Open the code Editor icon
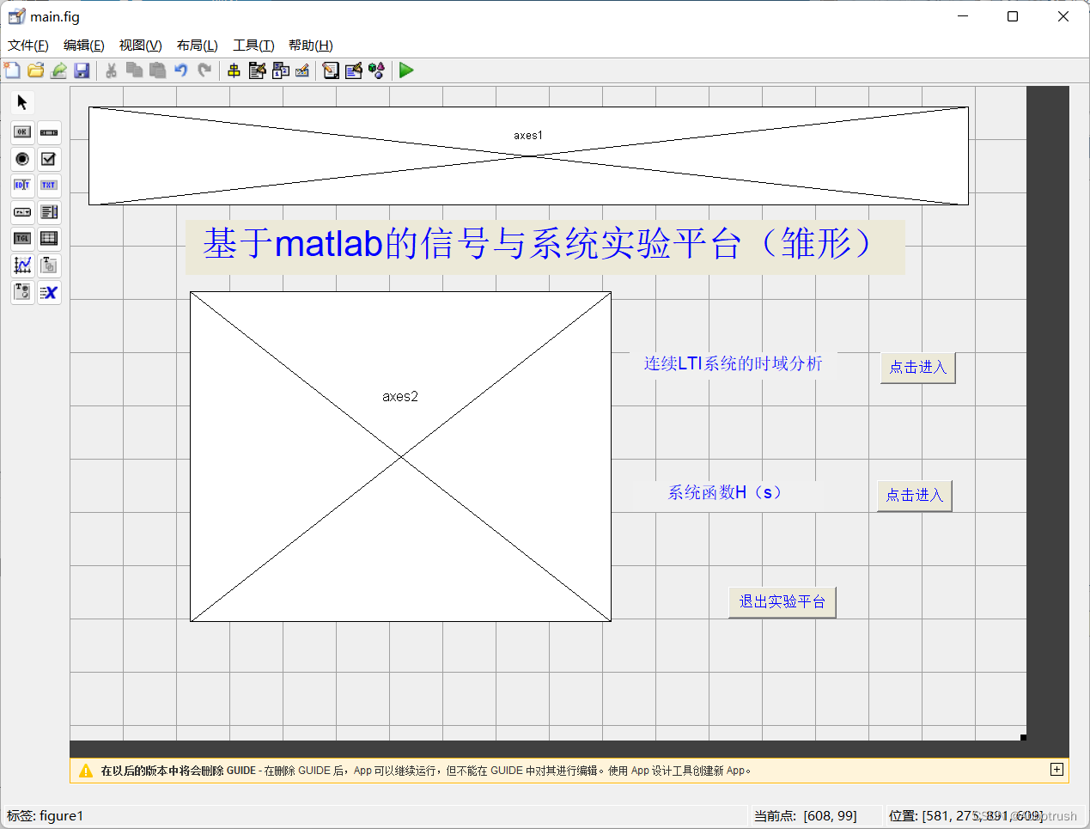Screen dimensions: 1090x829 331,70
